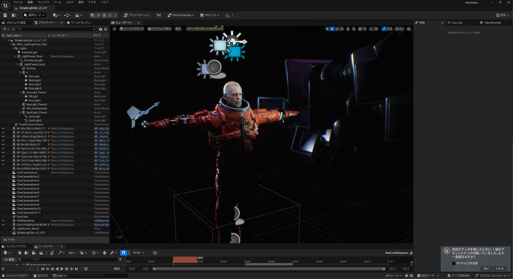This screenshot has width=513, height=279.
Task: Click the sequencer camera cut icon
Action: 34,253
